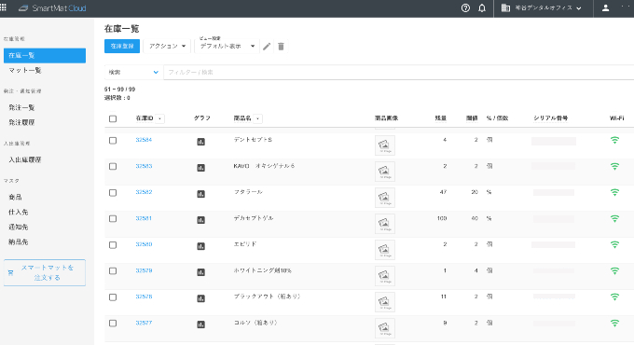Screen dimensions: 634x345
Task: Click Wi-Fi status icon for stock 32580
Action: pyautogui.click(x=614, y=244)
